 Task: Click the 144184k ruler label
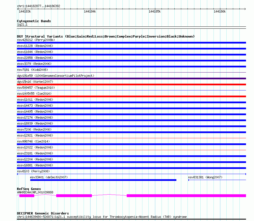tap(90, 11)
